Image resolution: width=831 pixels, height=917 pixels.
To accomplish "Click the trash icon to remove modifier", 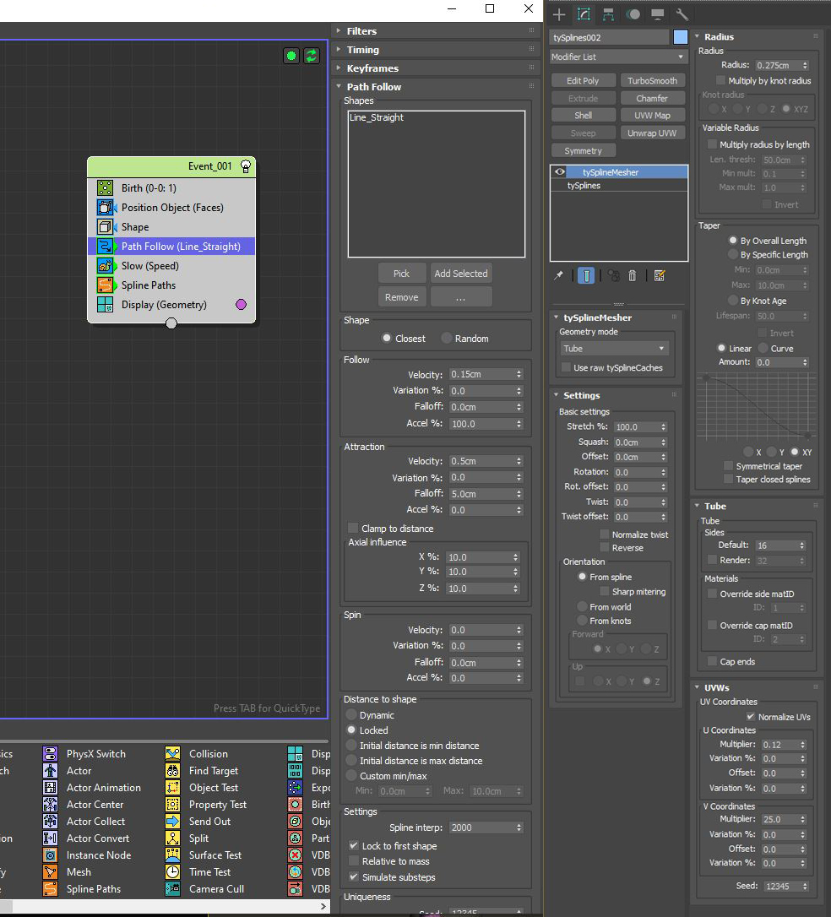I will (x=633, y=276).
